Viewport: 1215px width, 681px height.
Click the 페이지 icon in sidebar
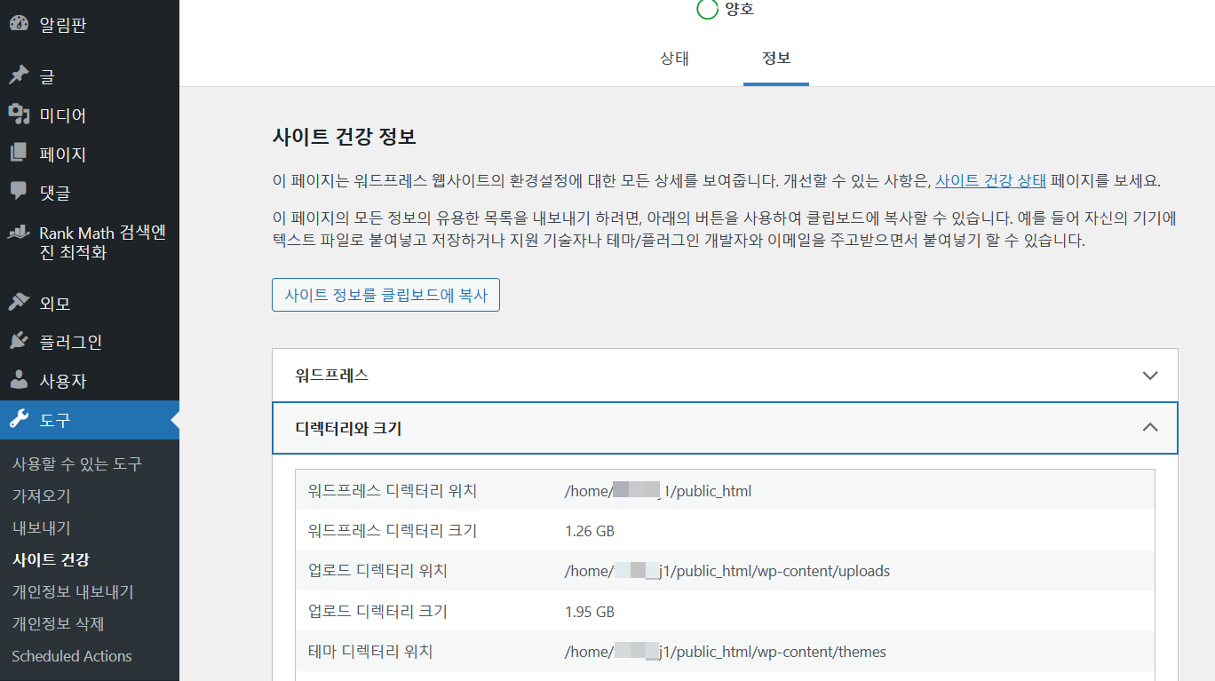pos(20,153)
